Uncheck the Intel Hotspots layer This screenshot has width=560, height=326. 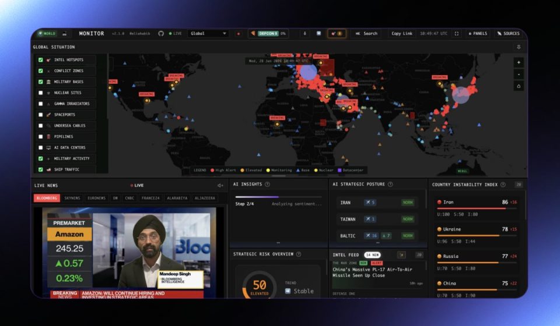point(41,60)
